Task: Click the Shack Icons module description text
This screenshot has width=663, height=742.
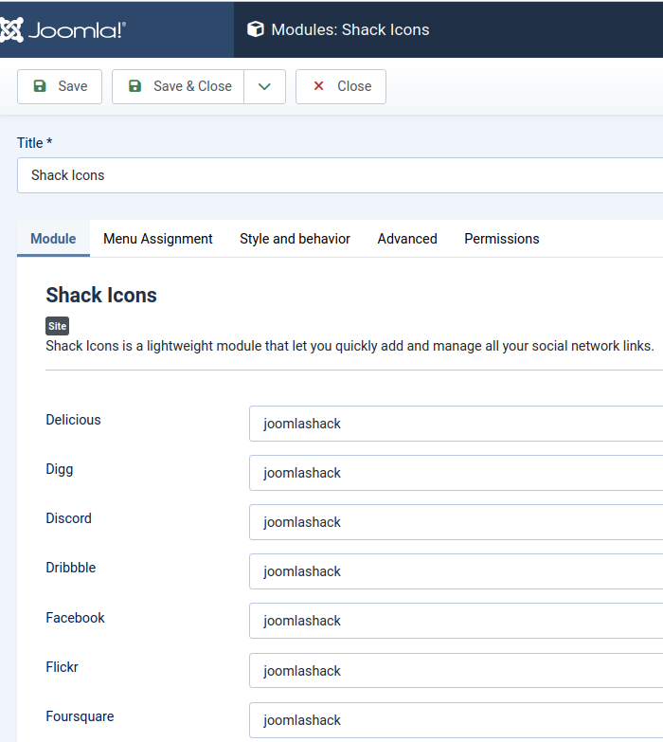Action: 349,346
